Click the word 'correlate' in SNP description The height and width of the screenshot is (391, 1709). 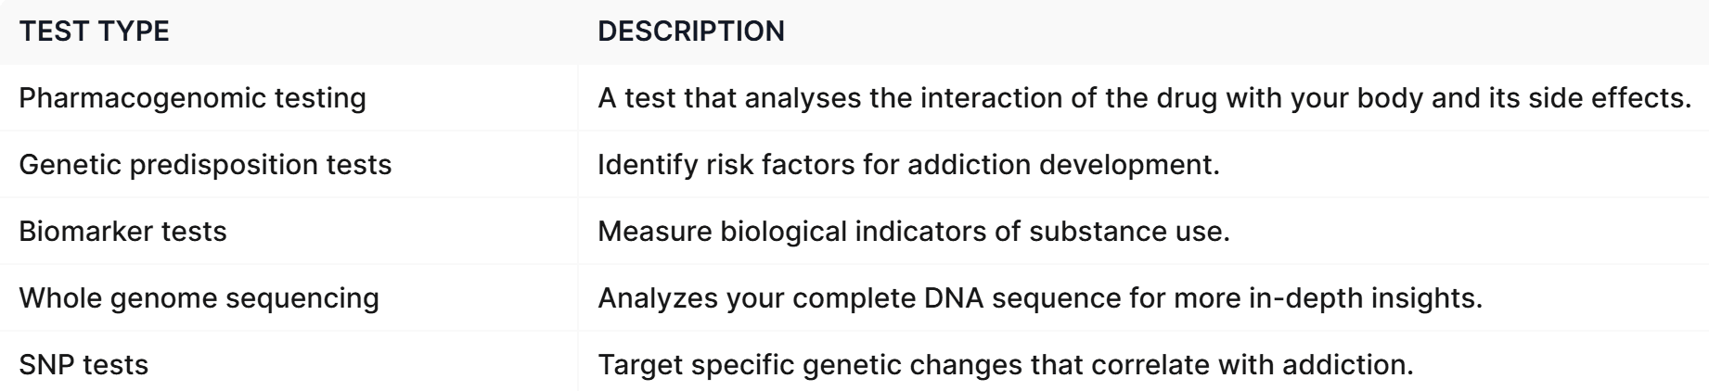[1150, 365]
